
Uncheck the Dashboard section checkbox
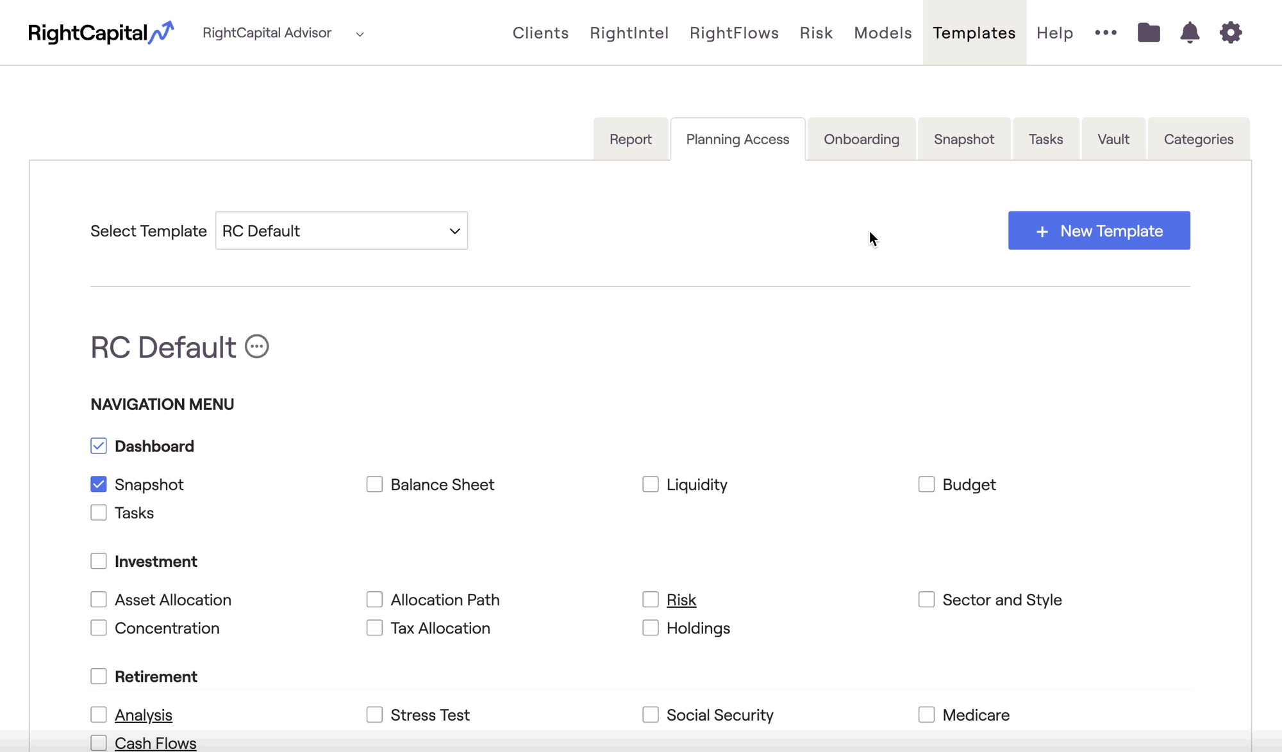[99, 446]
